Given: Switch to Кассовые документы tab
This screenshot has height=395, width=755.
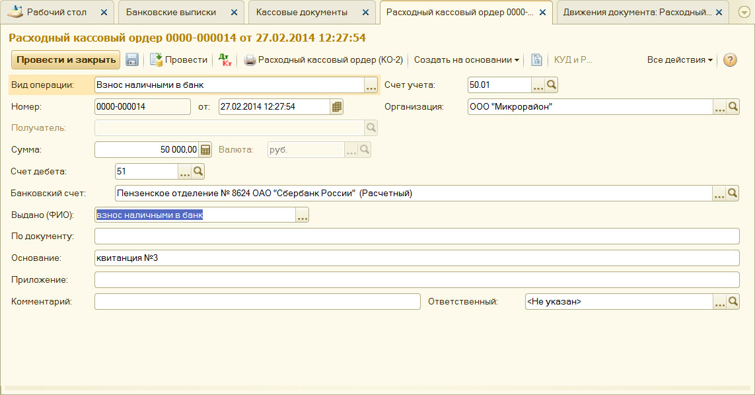Looking at the screenshot, I should 301,13.
